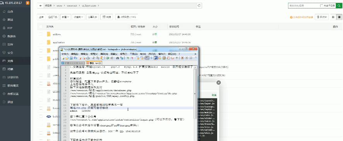Switch to icon grid view in file panel
343x141 pixels.
coord(333,17)
